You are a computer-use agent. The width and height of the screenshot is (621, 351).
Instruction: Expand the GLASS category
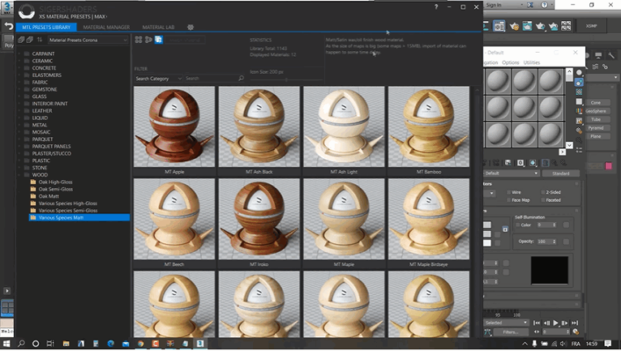pyautogui.click(x=19, y=97)
